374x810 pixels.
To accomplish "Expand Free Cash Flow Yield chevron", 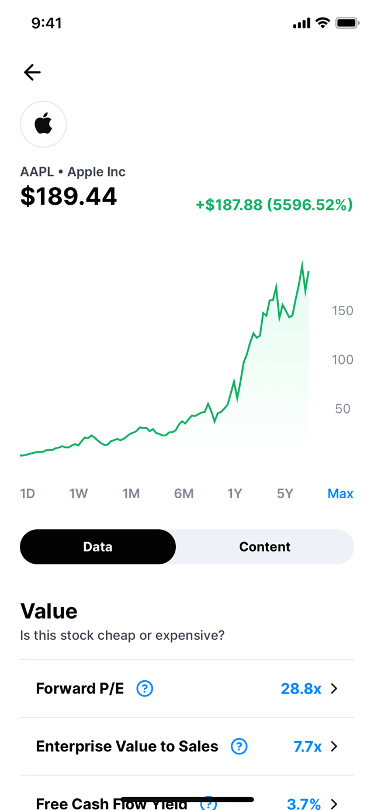I will 334,804.
